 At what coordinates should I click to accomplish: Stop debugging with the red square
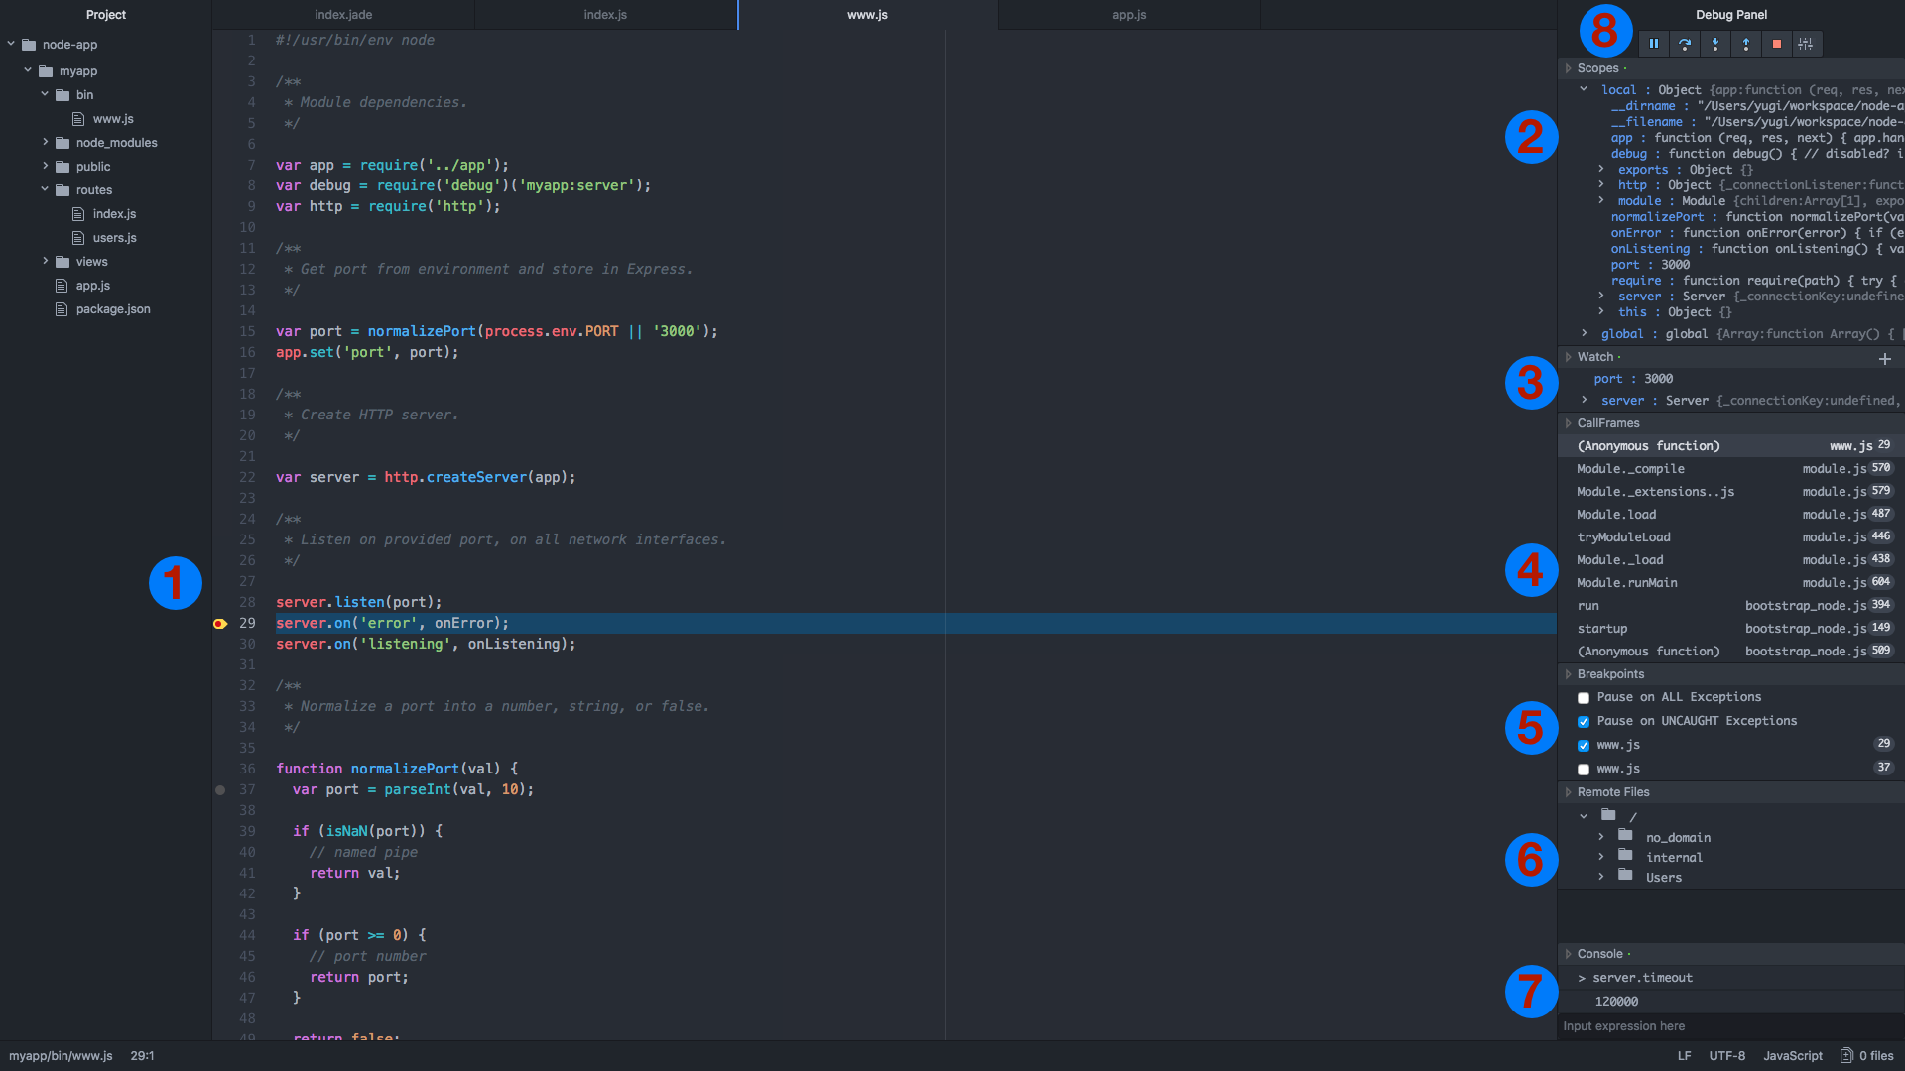click(x=1776, y=44)
